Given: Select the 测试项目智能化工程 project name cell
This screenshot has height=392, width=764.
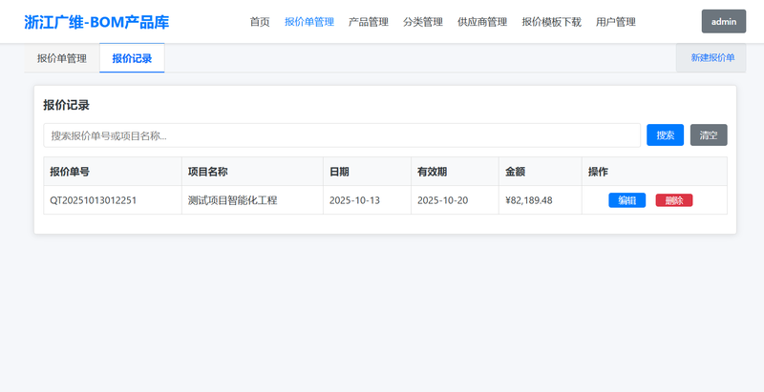Looking at the screenshot, I should (232, 200).
